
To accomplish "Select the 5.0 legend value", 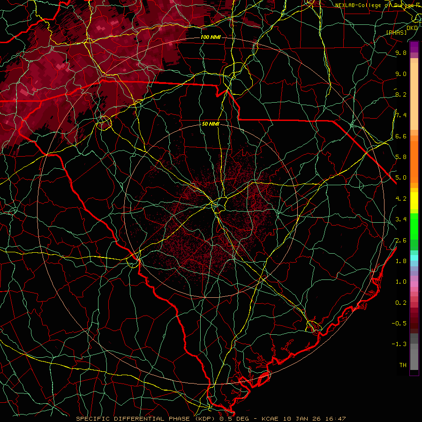I will click(401, 178).
